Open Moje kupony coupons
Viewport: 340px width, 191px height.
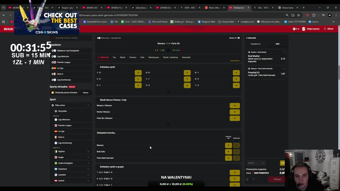[311, 29]
